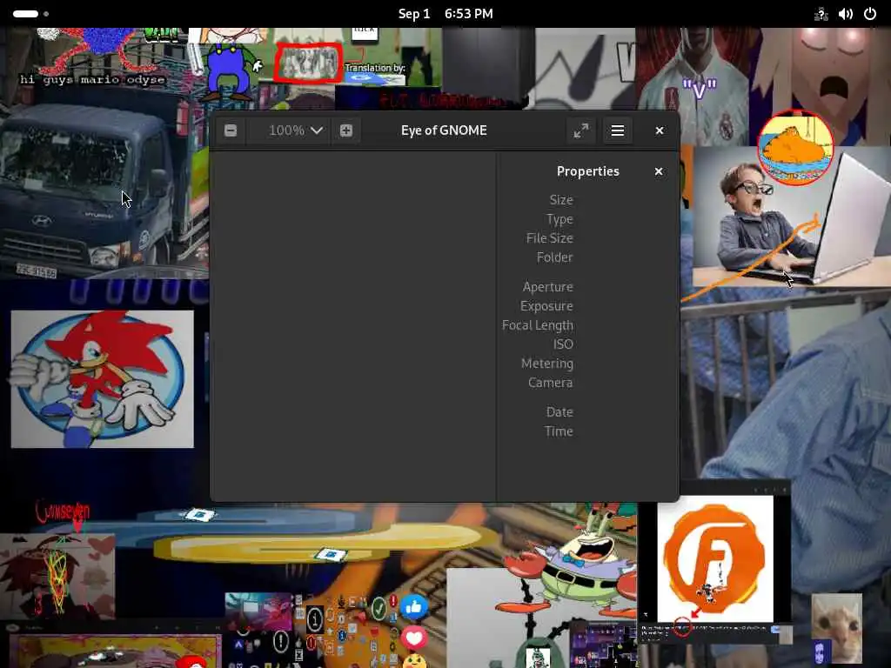Click the Properties panel title

pos(588,171)
